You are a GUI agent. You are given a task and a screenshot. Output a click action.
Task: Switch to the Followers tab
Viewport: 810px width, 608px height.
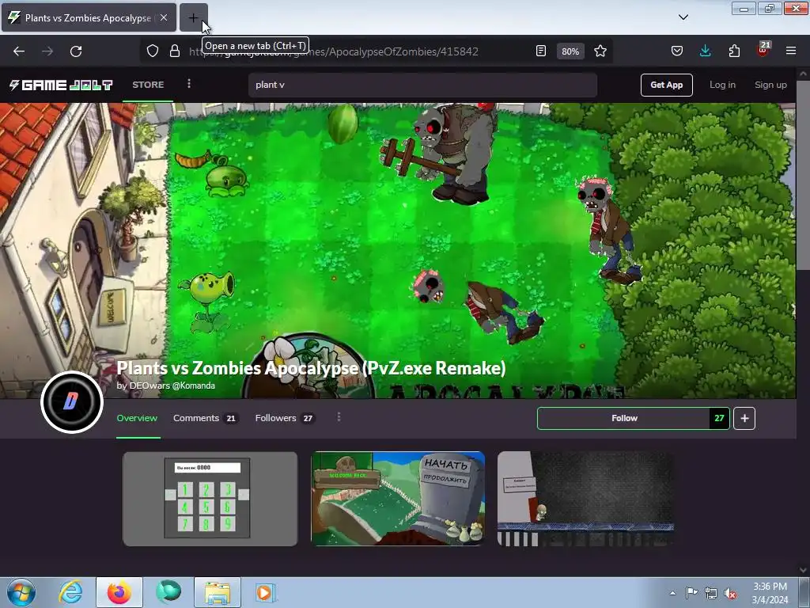click(x=285, y=418)
